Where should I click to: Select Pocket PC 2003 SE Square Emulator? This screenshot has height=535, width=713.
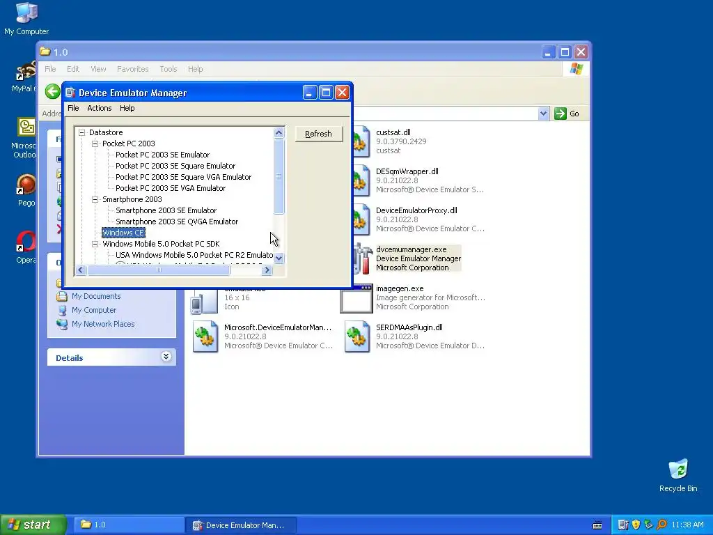175,166
